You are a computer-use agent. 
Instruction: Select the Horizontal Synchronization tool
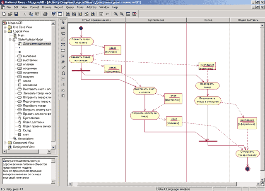click(x=63, y=79)
